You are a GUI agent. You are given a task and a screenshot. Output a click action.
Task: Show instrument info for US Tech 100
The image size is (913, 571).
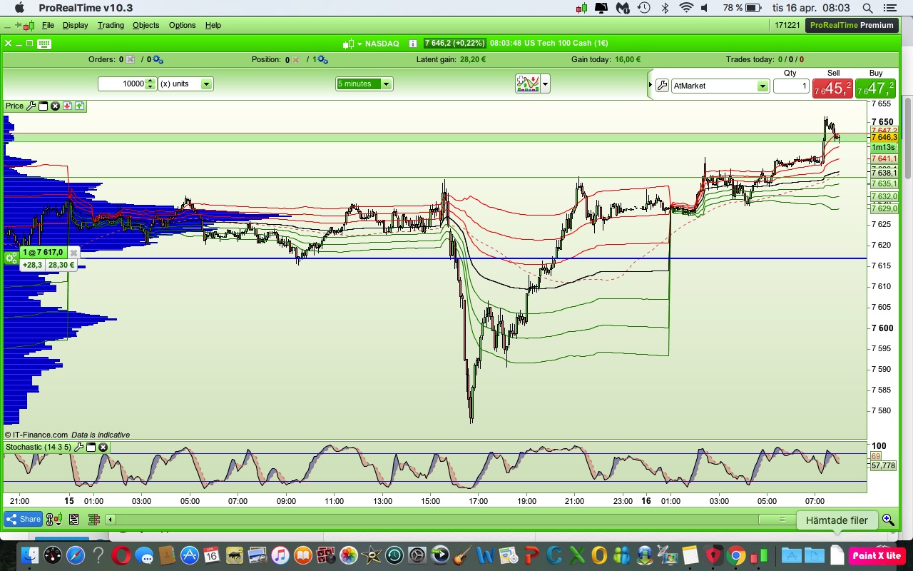coord(413,44)
